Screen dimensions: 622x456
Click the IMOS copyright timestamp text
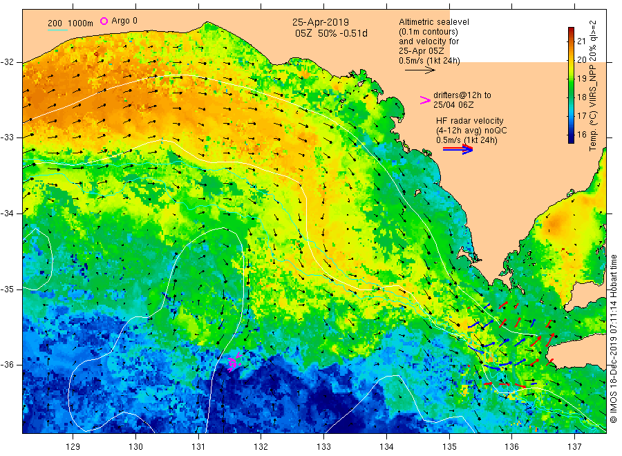[614, 339]
